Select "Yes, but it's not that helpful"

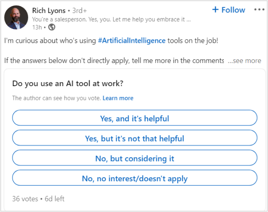(x=135, y=138)
